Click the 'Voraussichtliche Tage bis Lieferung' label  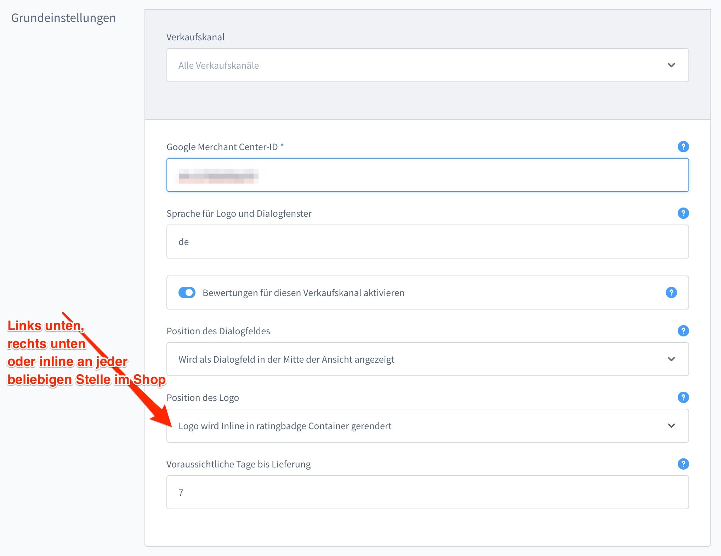coord(238,464)
